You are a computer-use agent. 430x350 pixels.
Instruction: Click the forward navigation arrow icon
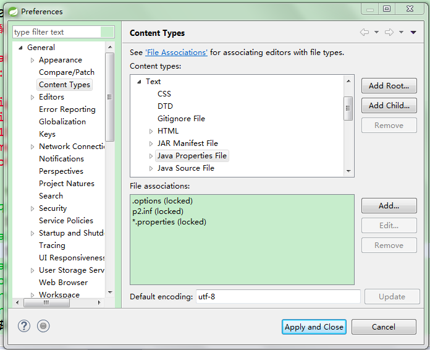pyautogui.click(x=389, y=32)
